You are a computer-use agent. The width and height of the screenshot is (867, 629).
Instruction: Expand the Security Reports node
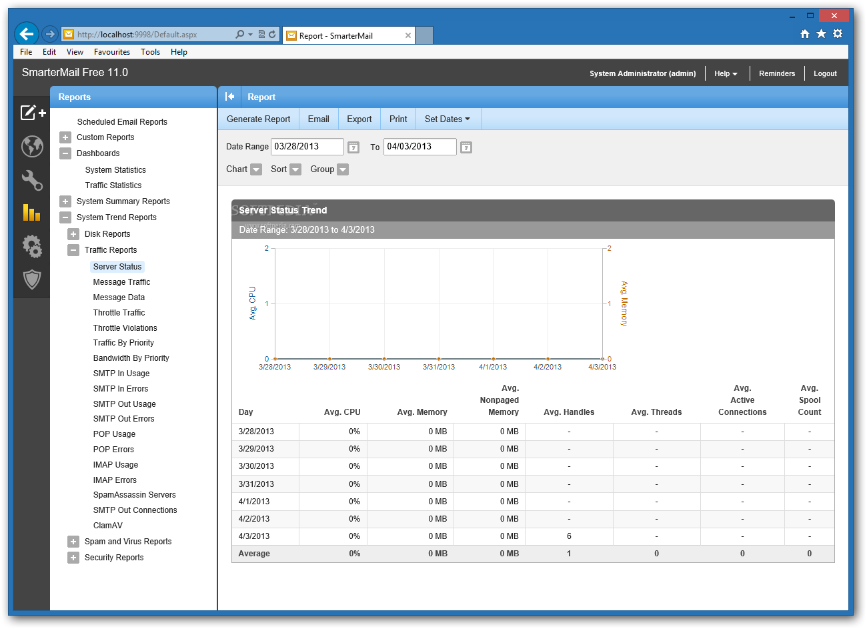point(73,558)
